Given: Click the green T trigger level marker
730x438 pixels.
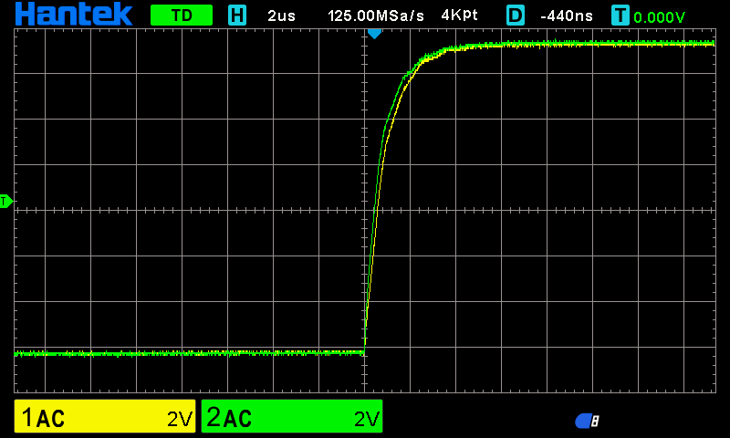Looking at the screenshot, I should click(x=6, y=202).
